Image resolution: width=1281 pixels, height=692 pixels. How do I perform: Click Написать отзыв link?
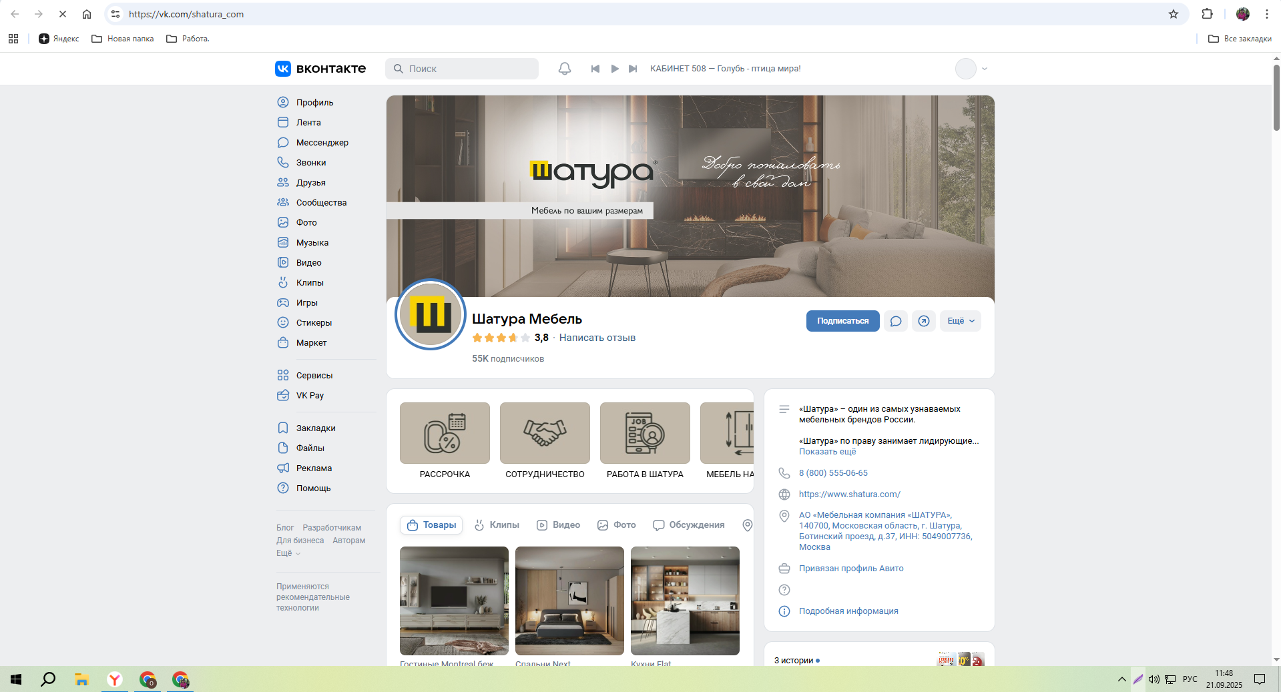coord(597,338)
